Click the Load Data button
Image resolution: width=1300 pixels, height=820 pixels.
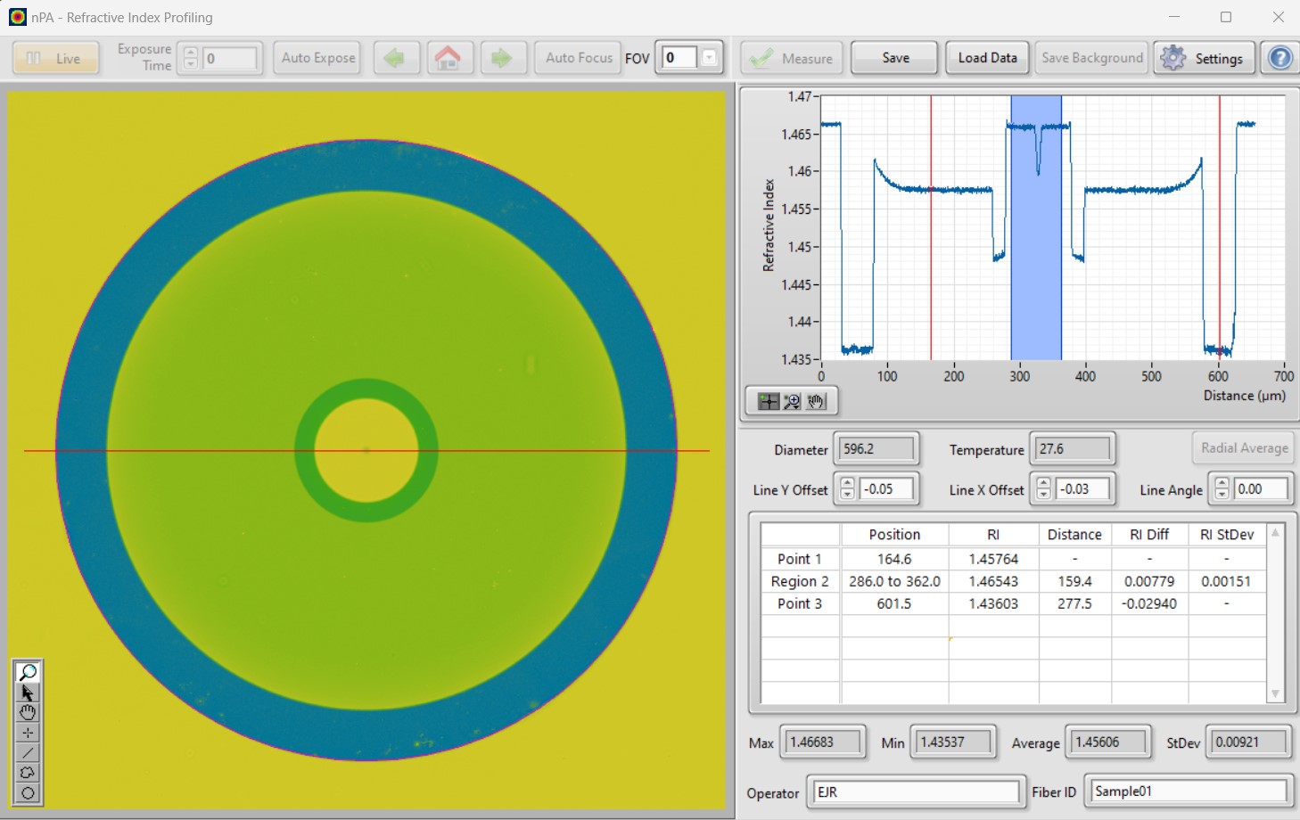click(x=987, y=59)
